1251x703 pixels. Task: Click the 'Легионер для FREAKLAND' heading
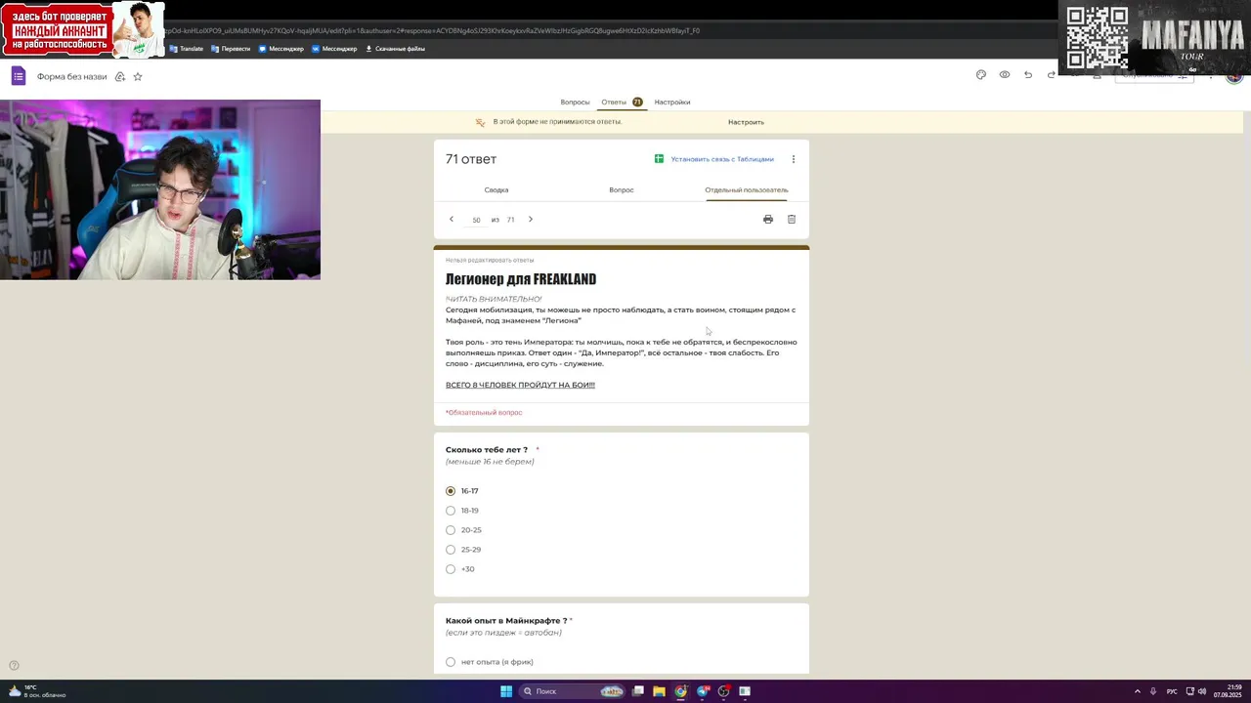tap(521, 279)
